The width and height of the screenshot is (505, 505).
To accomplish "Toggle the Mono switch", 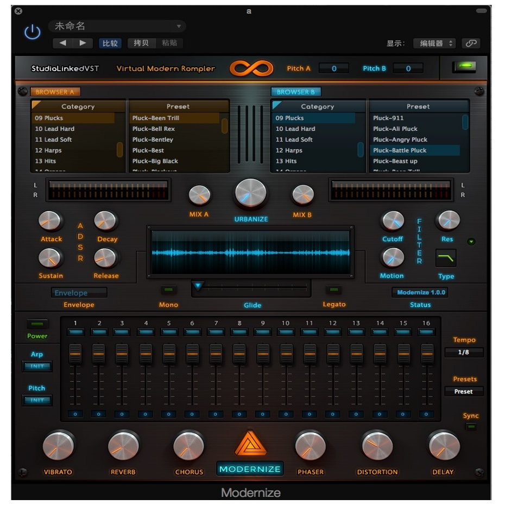I will coord(168,290).
